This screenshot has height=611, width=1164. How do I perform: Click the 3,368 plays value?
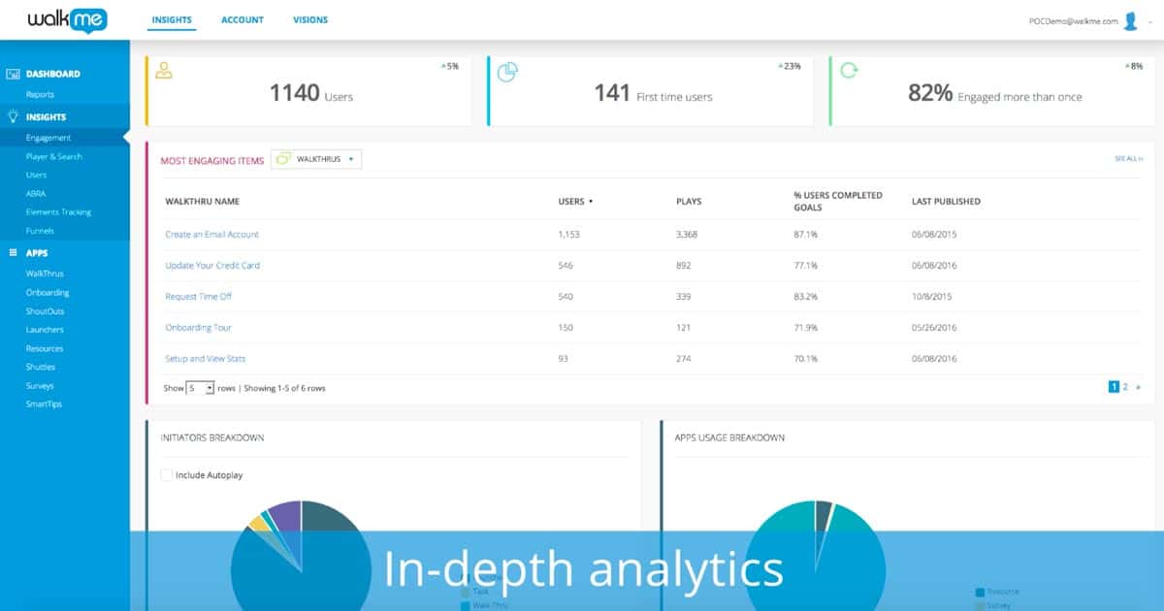tap(689, 235)
